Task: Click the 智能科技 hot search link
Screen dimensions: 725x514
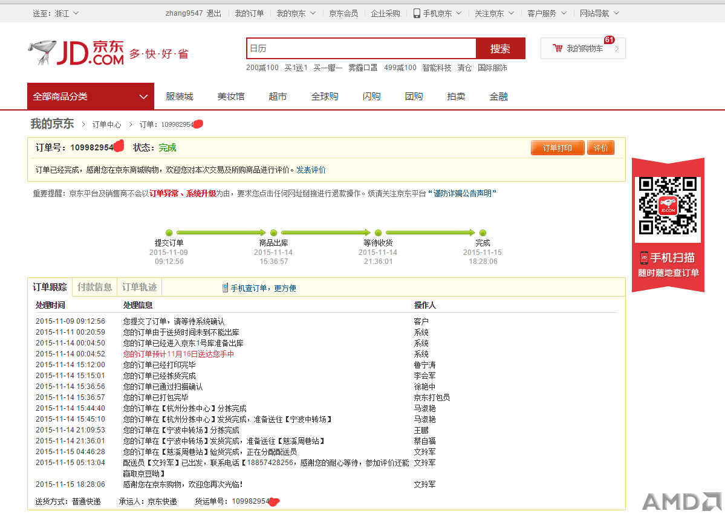Action: click(x=437, y=68)
